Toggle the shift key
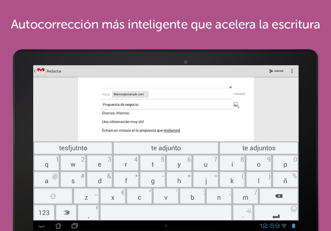The width and height of the screenshot is (331, 231). (53, 196)
